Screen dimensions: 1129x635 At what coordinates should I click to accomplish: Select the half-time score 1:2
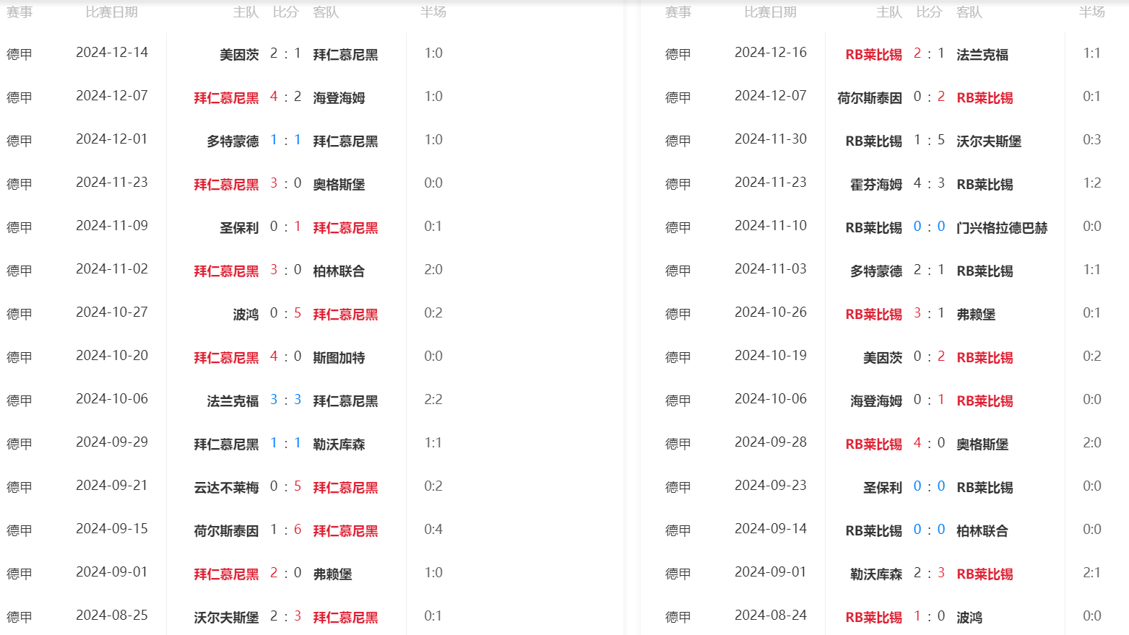[1092, 183]
